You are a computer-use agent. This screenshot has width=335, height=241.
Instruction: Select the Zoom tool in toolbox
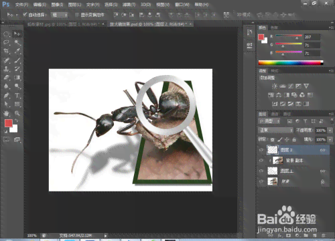click(x=17, y=113)
